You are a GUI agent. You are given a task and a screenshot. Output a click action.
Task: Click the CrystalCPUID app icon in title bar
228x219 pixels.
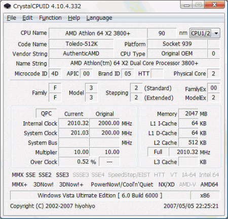pyautogui.click(x=7, y=6)
